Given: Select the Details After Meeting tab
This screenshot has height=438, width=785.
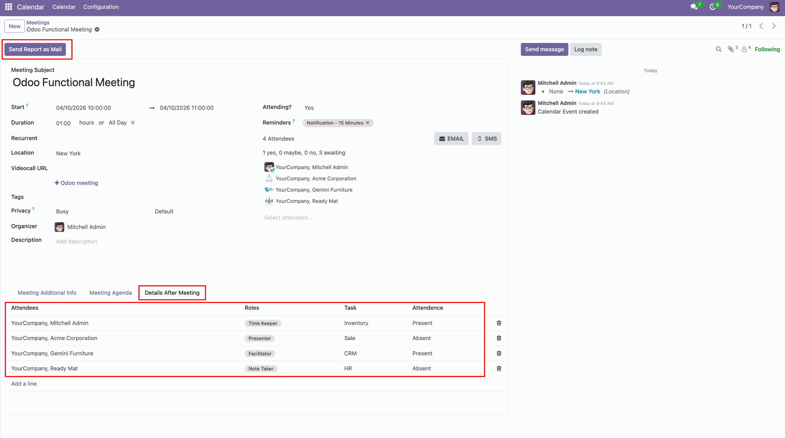Looking at the screenshot, I should pos(172,293).
